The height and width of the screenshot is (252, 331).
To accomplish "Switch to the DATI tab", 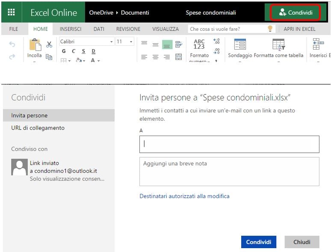I will 99,29.
